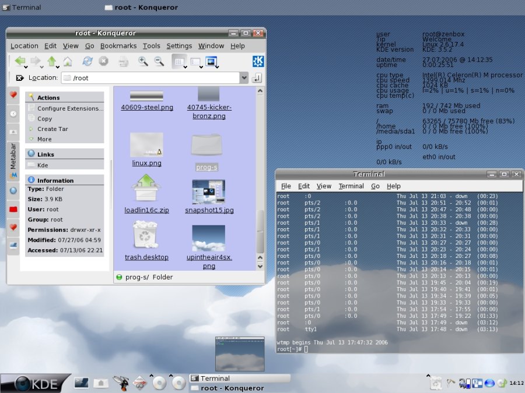525x393 pixels.
Task: Open the Location menu in Konqueror
Action: tap(24, 46)
